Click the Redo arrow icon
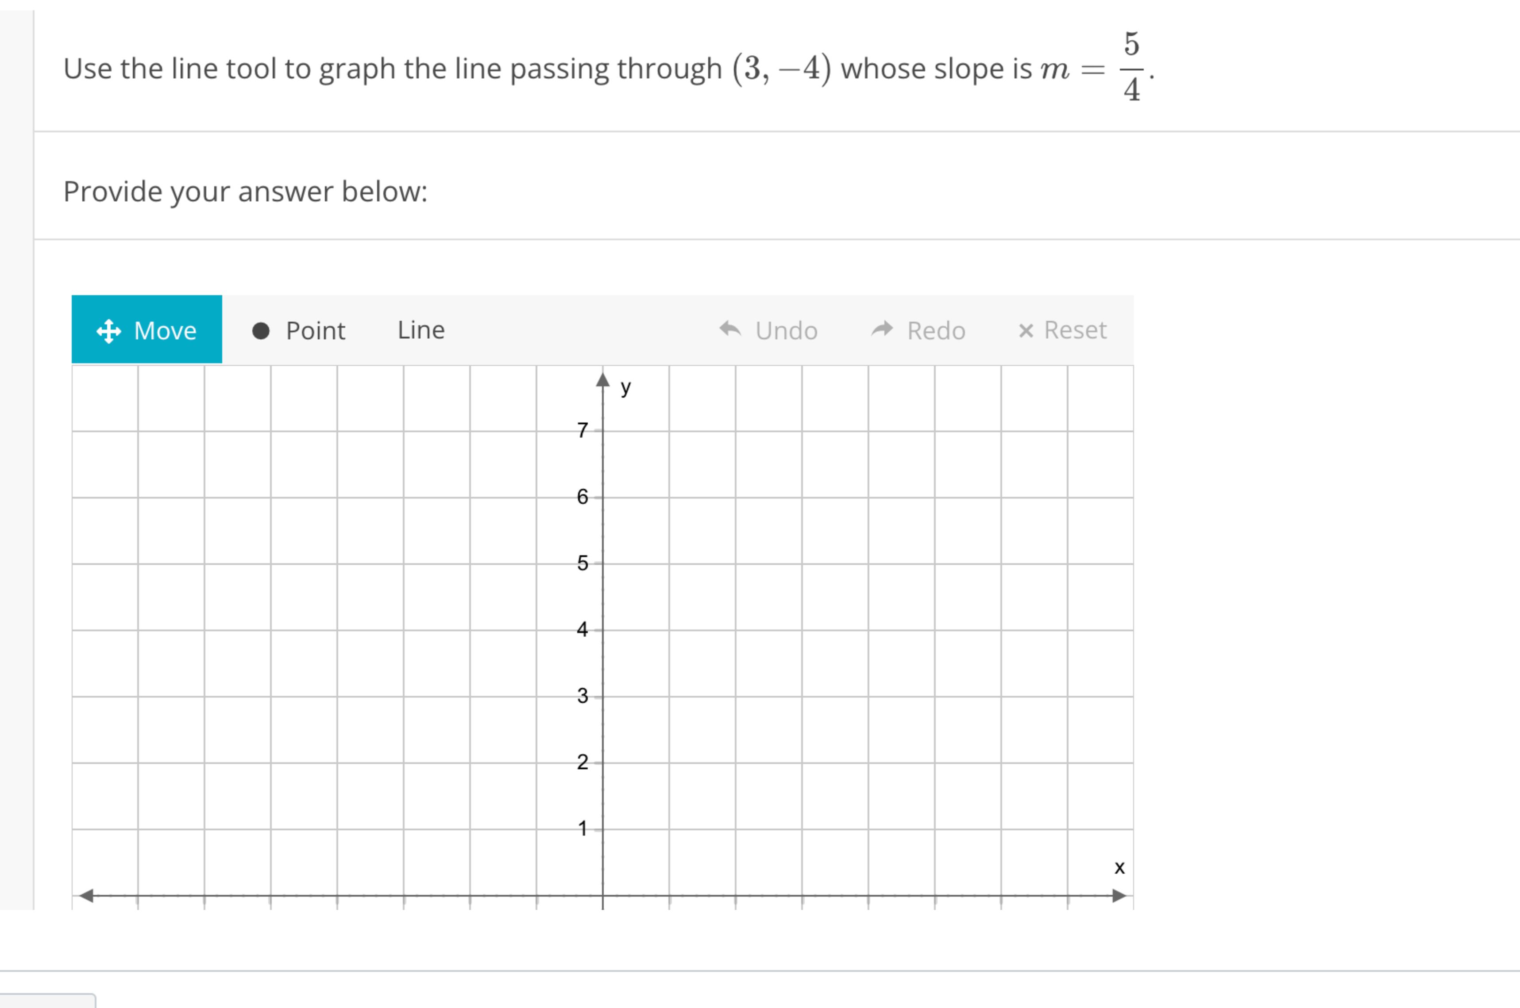This screenshot has height=1008, width=1520. pyautogui.click(x=882, y=329)
